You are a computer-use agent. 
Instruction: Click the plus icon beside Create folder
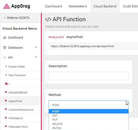coord(6,66)
